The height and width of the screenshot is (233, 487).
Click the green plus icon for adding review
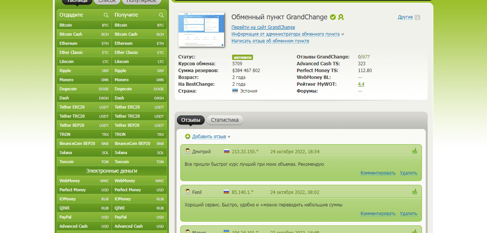(x=188, y=137)
